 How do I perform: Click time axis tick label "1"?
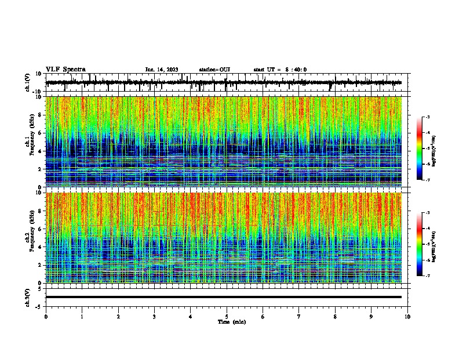click(82, 317)
